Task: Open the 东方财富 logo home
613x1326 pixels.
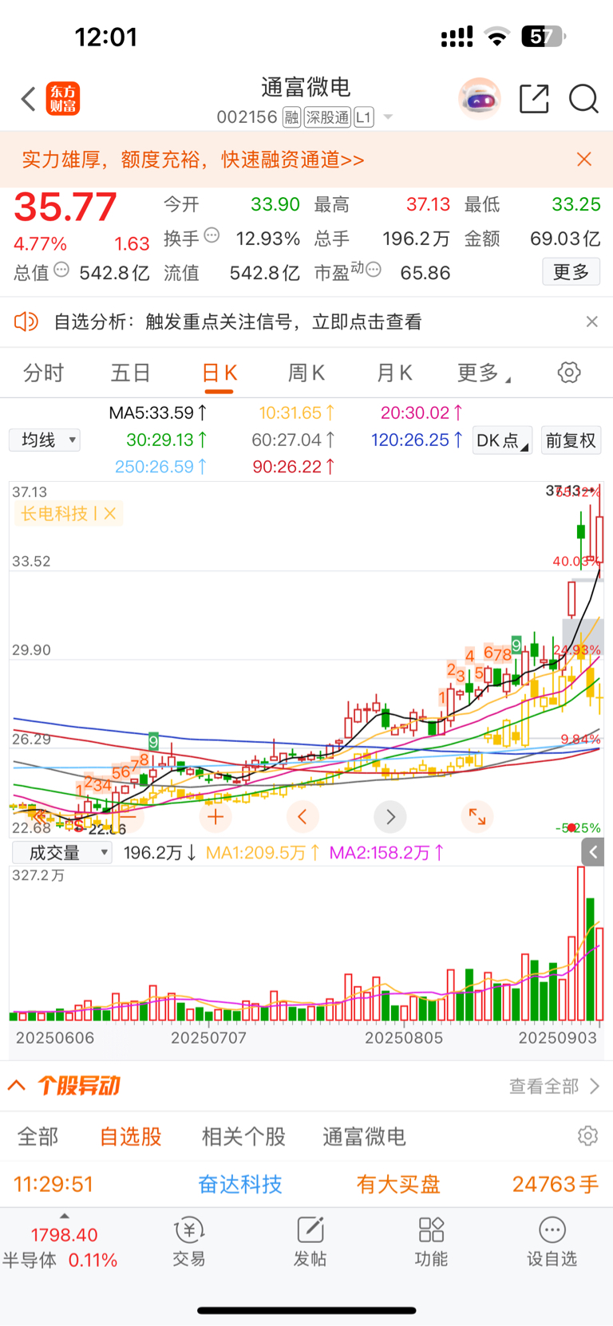Action: pyautogui.click(x=63, y=99)
